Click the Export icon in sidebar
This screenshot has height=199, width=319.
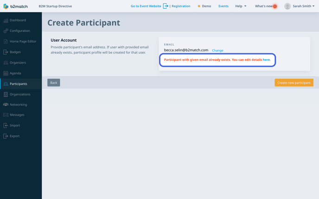[x=6, y=136]
